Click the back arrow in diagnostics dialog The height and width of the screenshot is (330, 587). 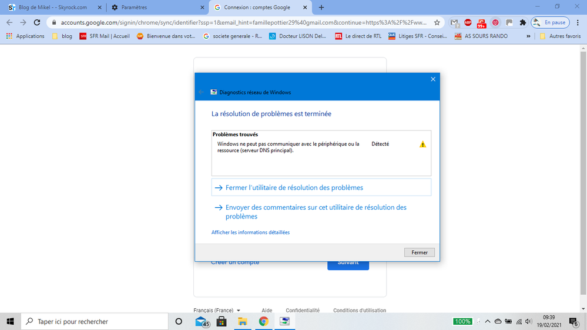coord(202,92)
